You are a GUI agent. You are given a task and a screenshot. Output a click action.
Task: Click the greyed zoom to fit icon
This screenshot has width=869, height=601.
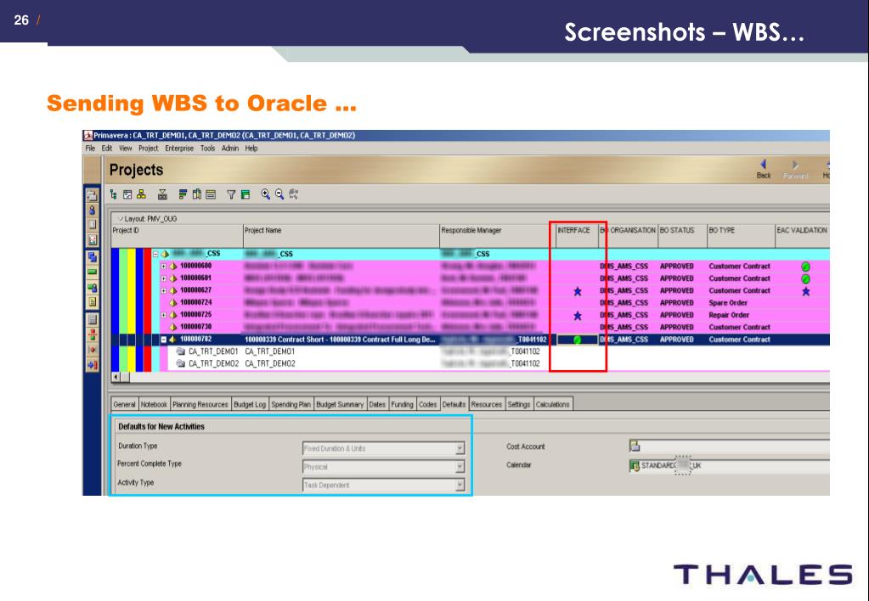pyautogui.click(x=294, y=194)
